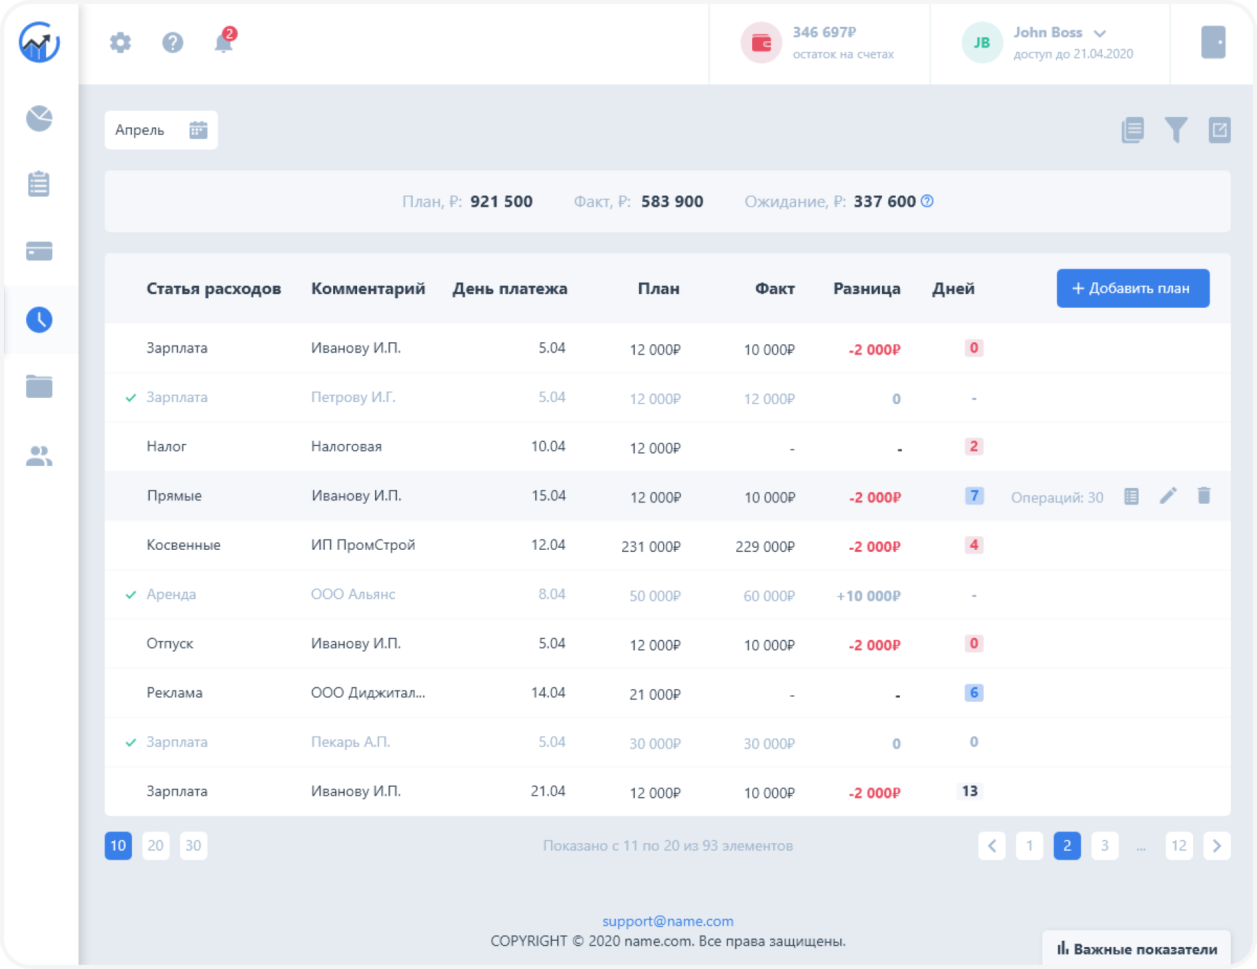Click the Добавить план button
The image size is (1257, 969).
click(1133, 288)
